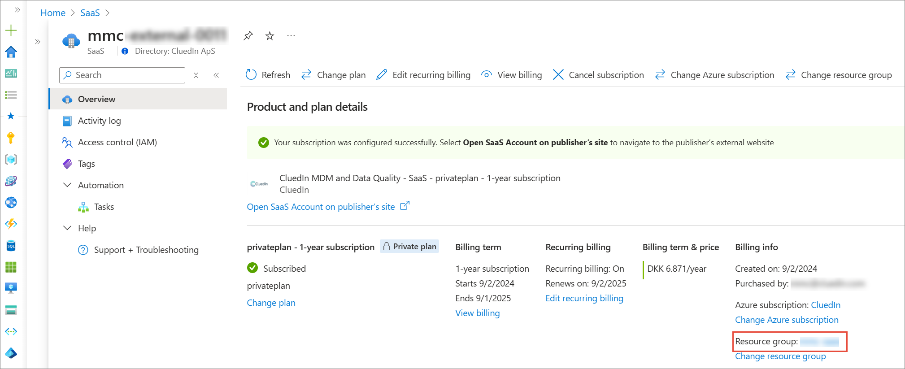The width and height of the screenshot is (905, 369).
Task: Open the storage accounts icon in sidebar
Action: point(11,310)
